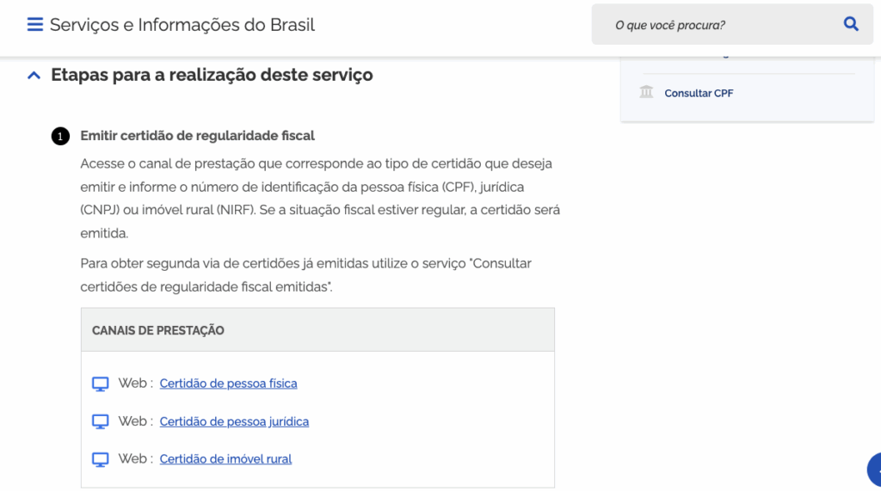This screenshot has width=881, height=491.
Task: Click the monitor icon beside Certidão de imóvel rural
Action: (x=101, y=459)
